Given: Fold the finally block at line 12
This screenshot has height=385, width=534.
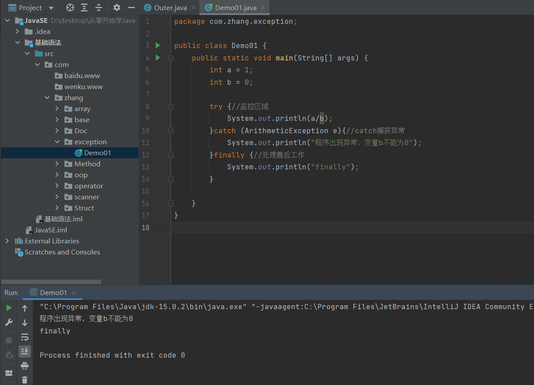Looking at the screenshot, I should click(171, 155).
